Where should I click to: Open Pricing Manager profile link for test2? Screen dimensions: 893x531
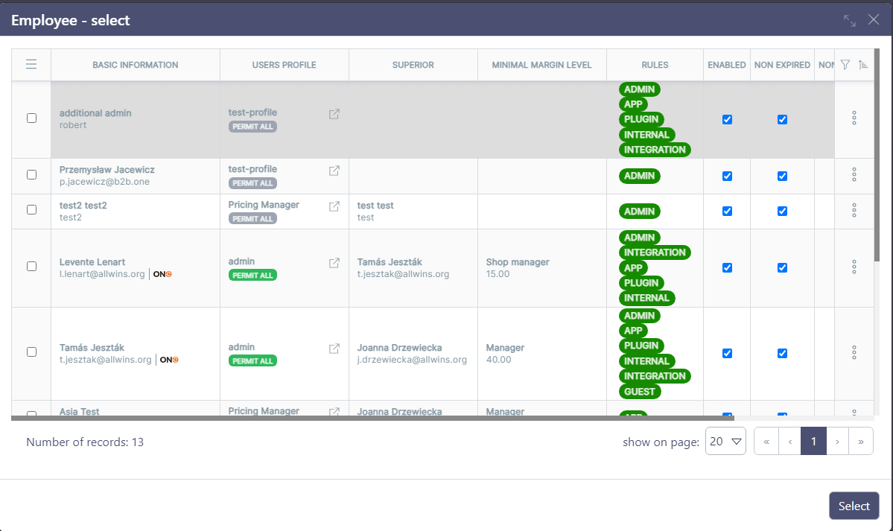[x=334, y=206]
